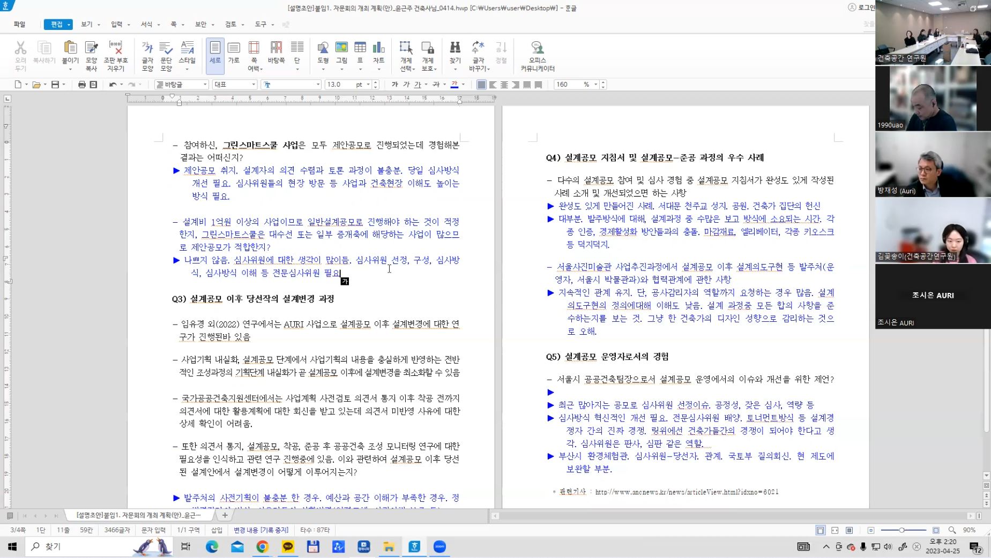The height and width of the screenshot is (558, 991).
Task: Toggle bold (진하게 가) formatting
Action: click(x=395, y=85)
